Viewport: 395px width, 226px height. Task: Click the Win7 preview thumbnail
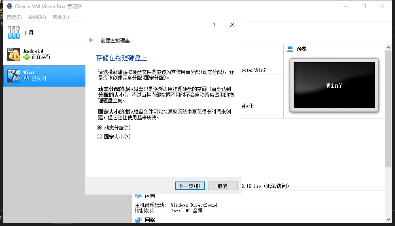click(x=334, y=85)
